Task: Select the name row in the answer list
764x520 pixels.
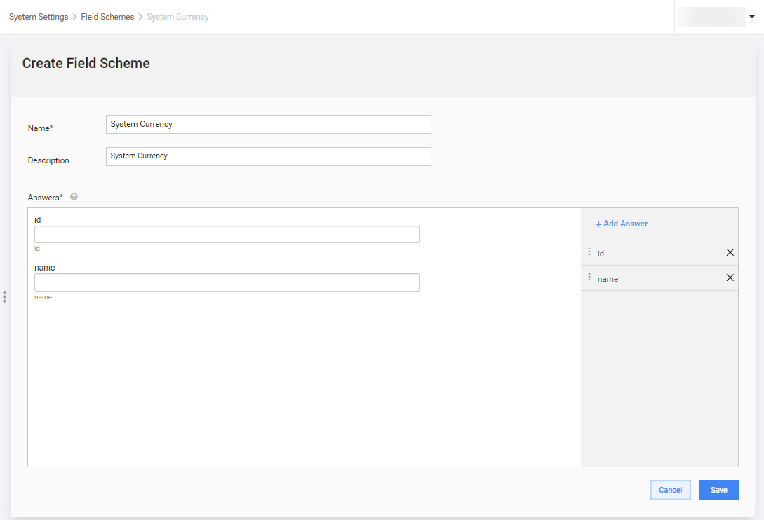Action: point(659,278)
